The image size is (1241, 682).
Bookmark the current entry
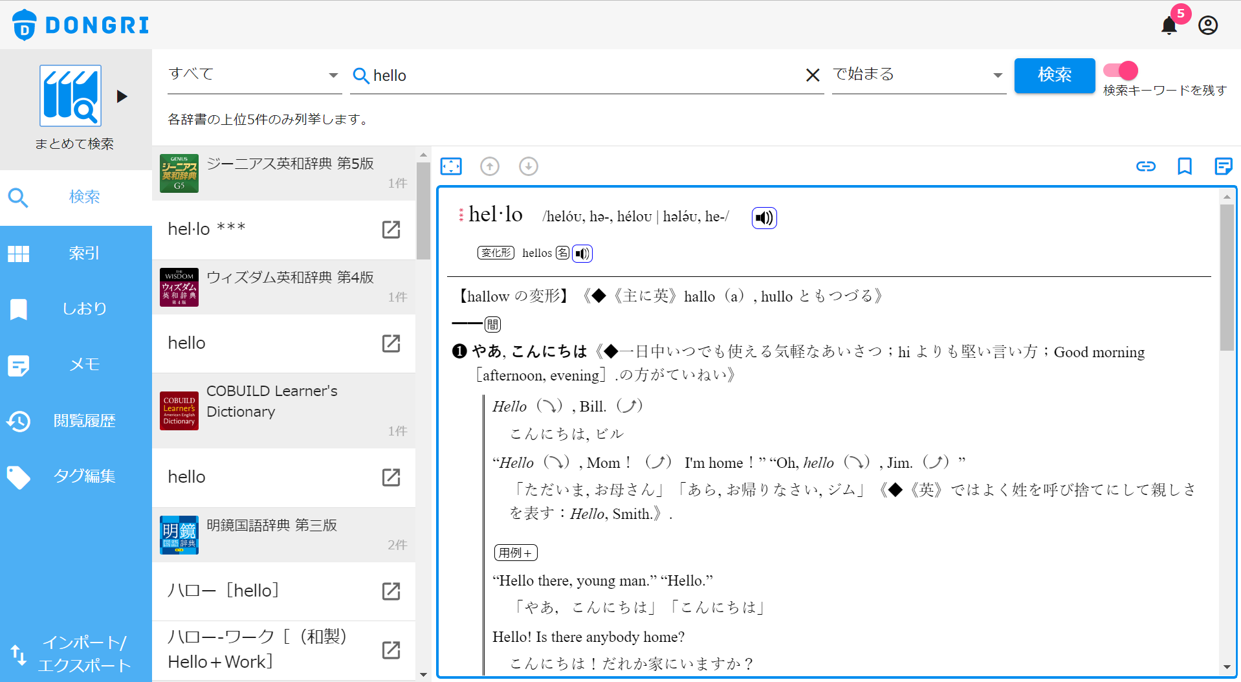click(x=1185, y=166)
